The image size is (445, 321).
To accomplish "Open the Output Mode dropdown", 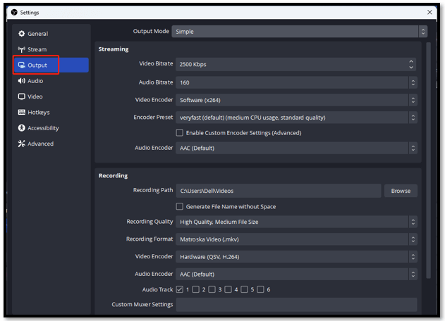I will [x=300, y=32].
